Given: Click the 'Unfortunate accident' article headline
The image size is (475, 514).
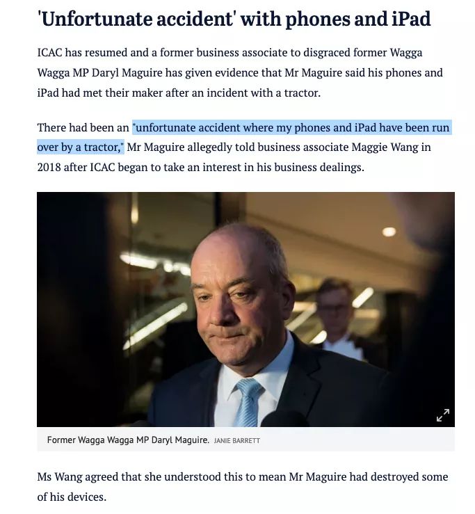Looking at the screenshot, I should (234, 19).
